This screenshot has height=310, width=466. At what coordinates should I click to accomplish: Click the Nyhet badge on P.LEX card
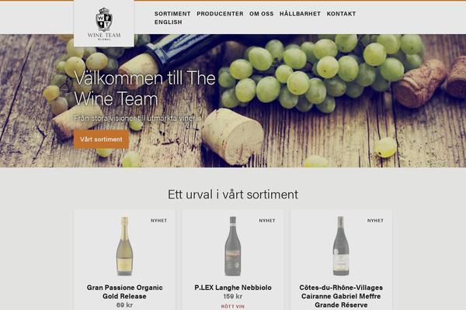coord(267,220)
